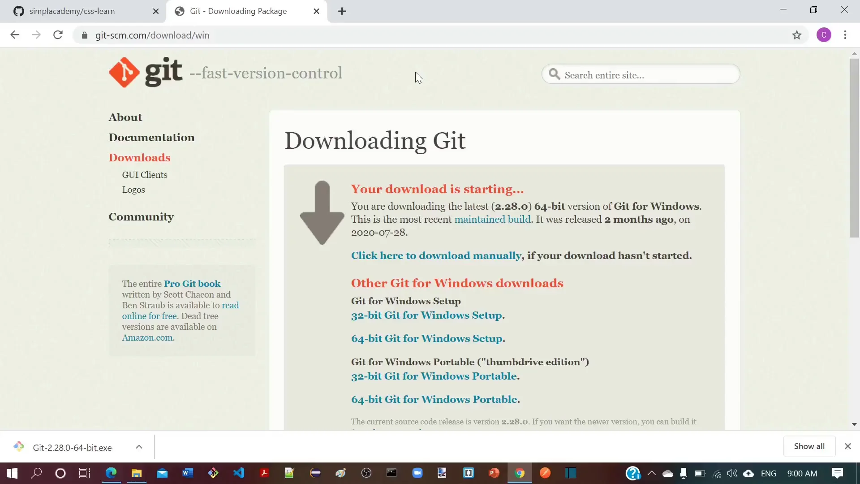Expand hidden icons in the system tray
Viewport: 860px width, 484px height.
[x=651, y=474]
